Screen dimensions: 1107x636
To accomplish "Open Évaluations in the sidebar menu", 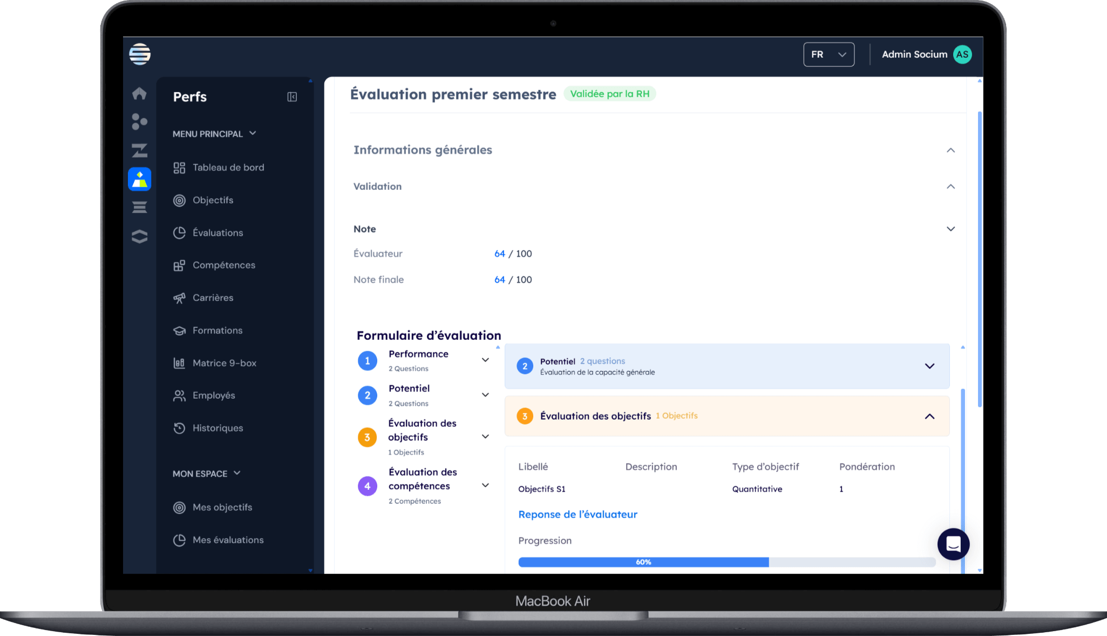I will [218, 233].
